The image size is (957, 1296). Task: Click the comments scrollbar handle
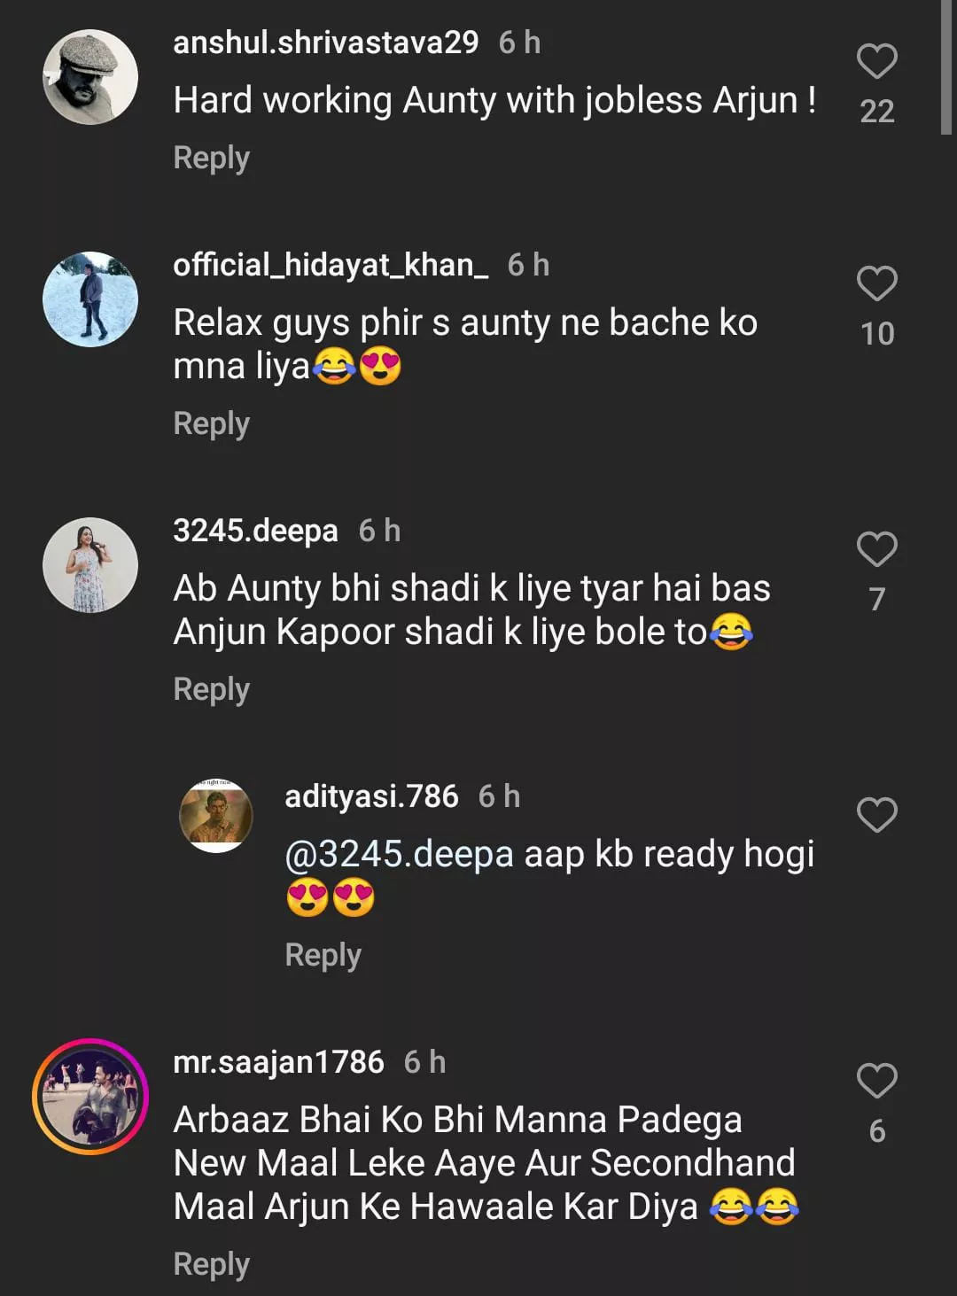click(x=945, y=66)
